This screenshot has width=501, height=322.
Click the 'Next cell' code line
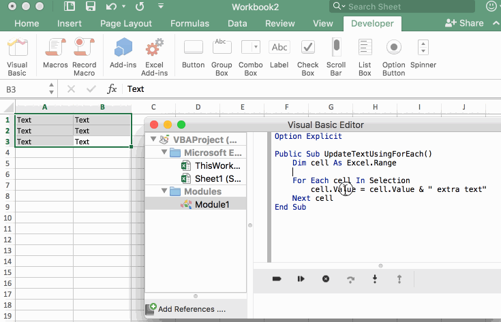[312, 198]
